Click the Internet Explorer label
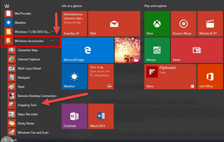The width and height of the screenshot is (224, 142). pos(29,59)
